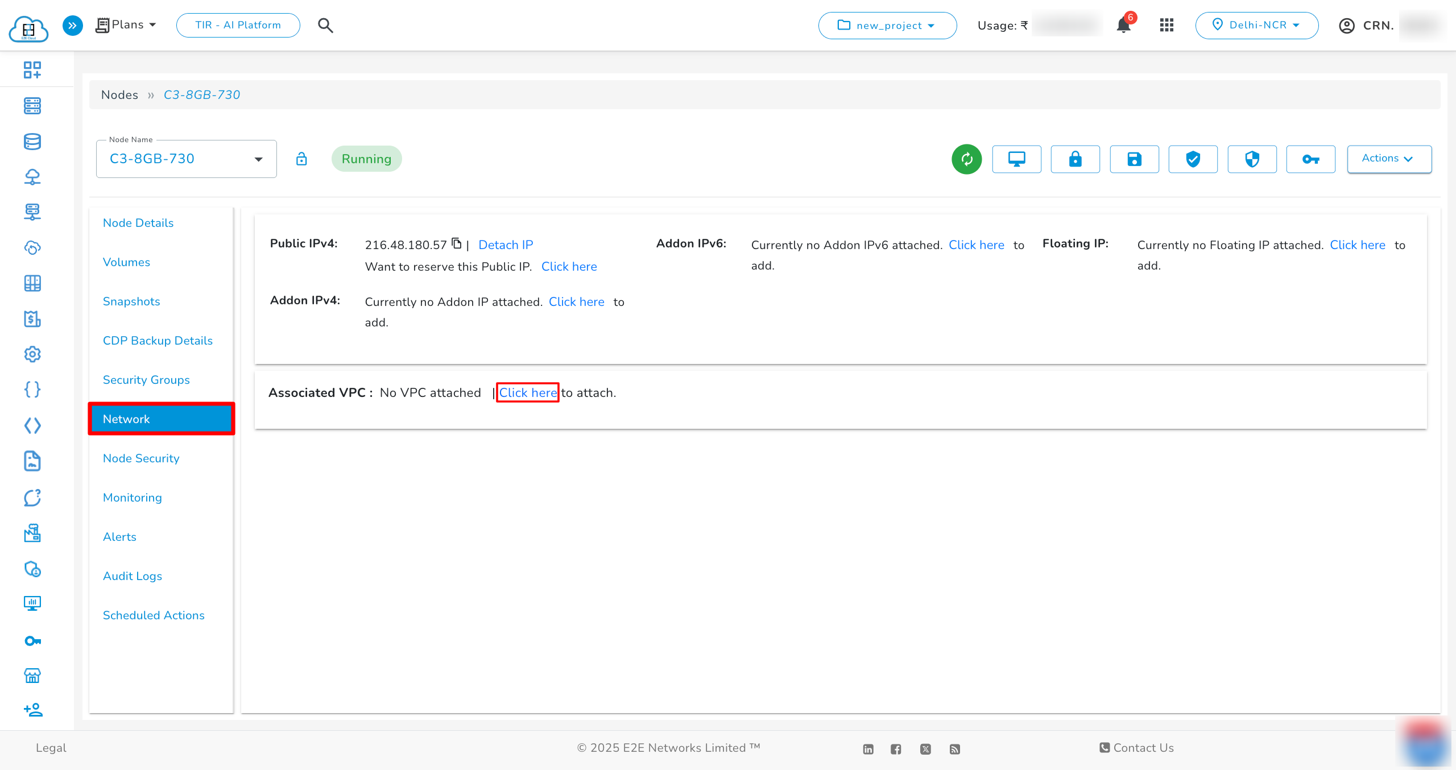Expand the sidebar with double-arrow button

(72, 25)
